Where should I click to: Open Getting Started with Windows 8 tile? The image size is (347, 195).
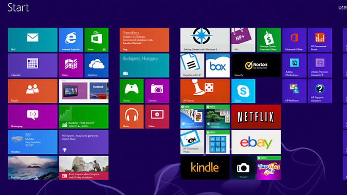tap(205, 40)
